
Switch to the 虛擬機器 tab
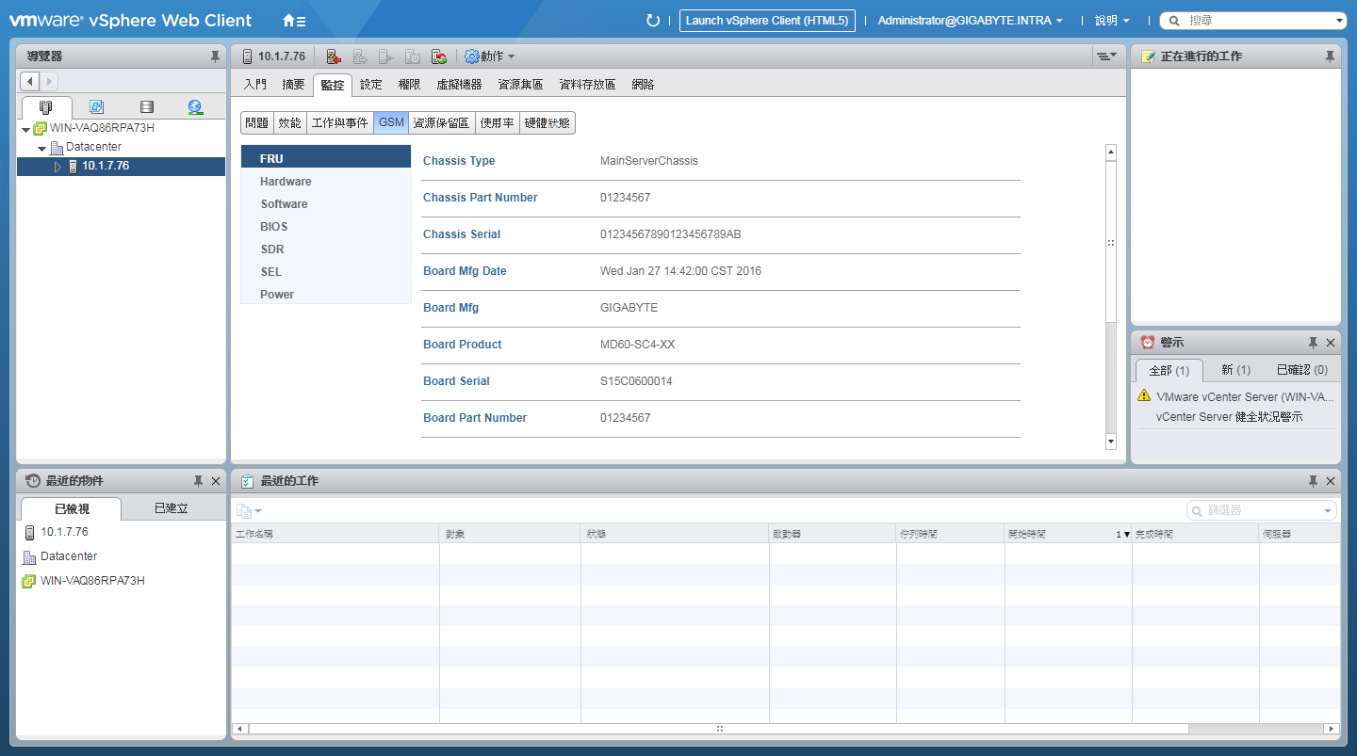(x=459, y=85)
